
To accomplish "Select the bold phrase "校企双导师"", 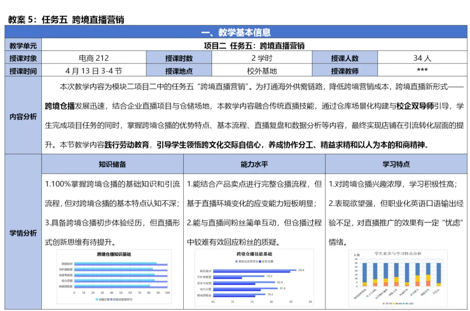I will [415, 106].
